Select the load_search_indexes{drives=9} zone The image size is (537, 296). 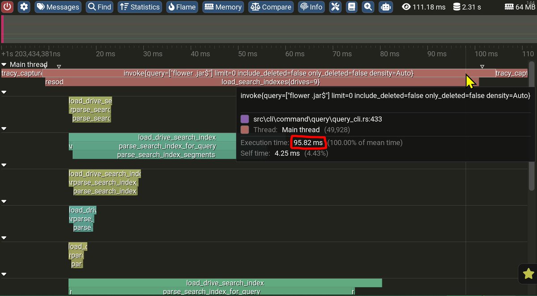[270, 82]
